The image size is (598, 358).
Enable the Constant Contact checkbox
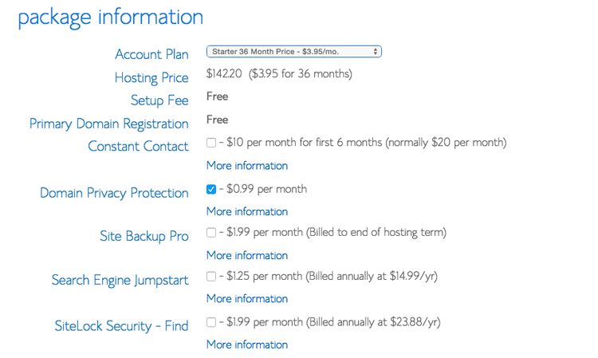point(211,143)
